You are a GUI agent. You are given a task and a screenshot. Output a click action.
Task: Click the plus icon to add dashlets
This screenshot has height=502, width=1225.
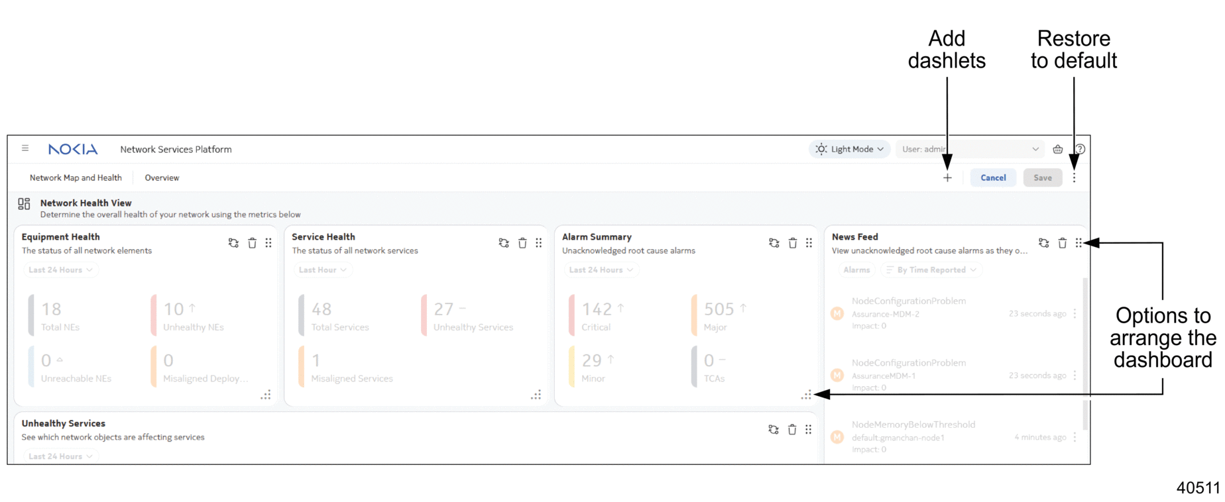tap(947, 177)
